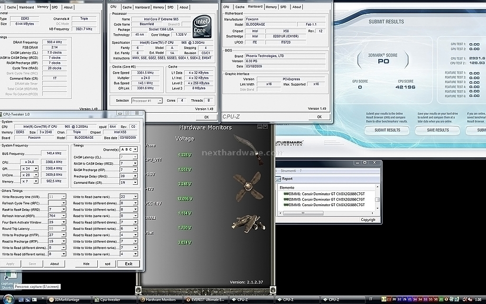
Task: Click the spd button in CPU-Tweaker
Action: tap(108, 264)
